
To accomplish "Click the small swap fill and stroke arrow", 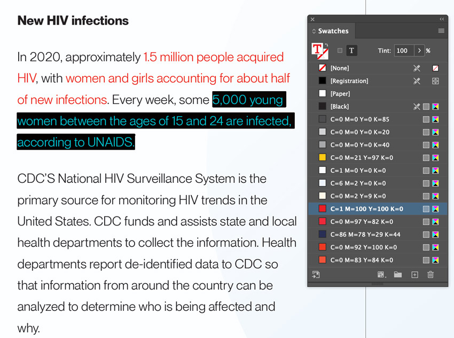I will click(326, 45).
